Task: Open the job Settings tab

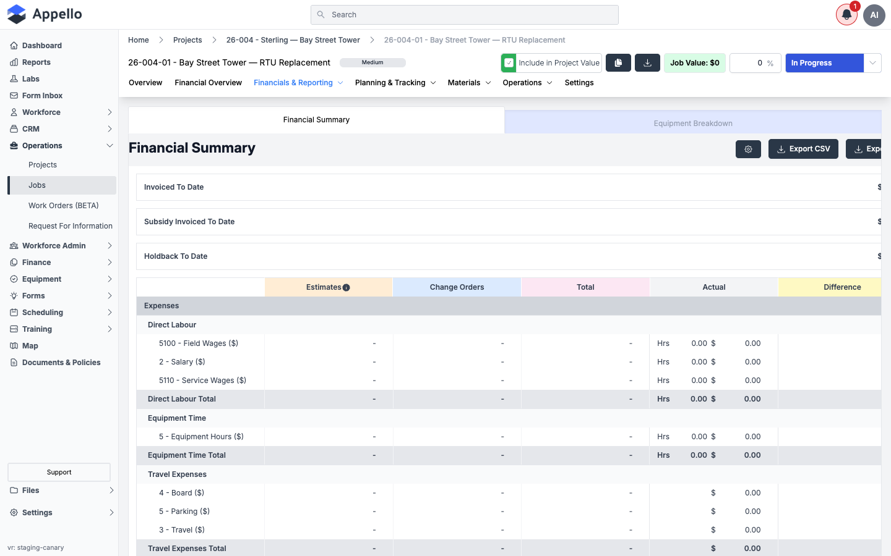Action: click(x=579, y=83)
